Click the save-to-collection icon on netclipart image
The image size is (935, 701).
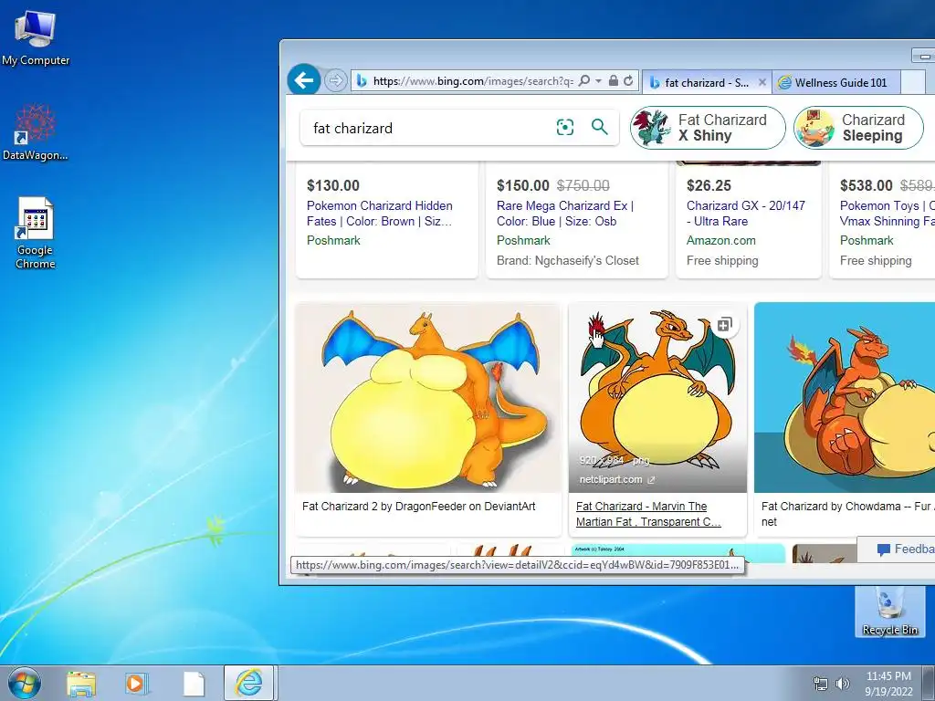(724, 325)
